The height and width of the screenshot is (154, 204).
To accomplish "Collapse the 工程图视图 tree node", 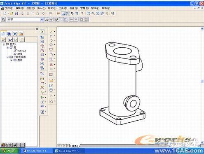I will coord(7,57).
